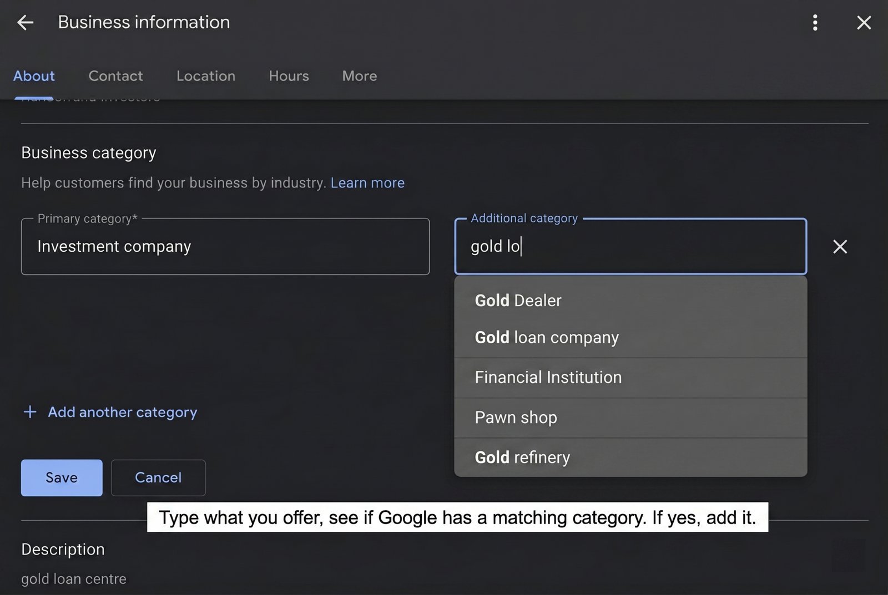The width and height of the screenshot is (888, 595).
Task: Click the plus icon beside Add another category
Action: (x=30, y=412)
